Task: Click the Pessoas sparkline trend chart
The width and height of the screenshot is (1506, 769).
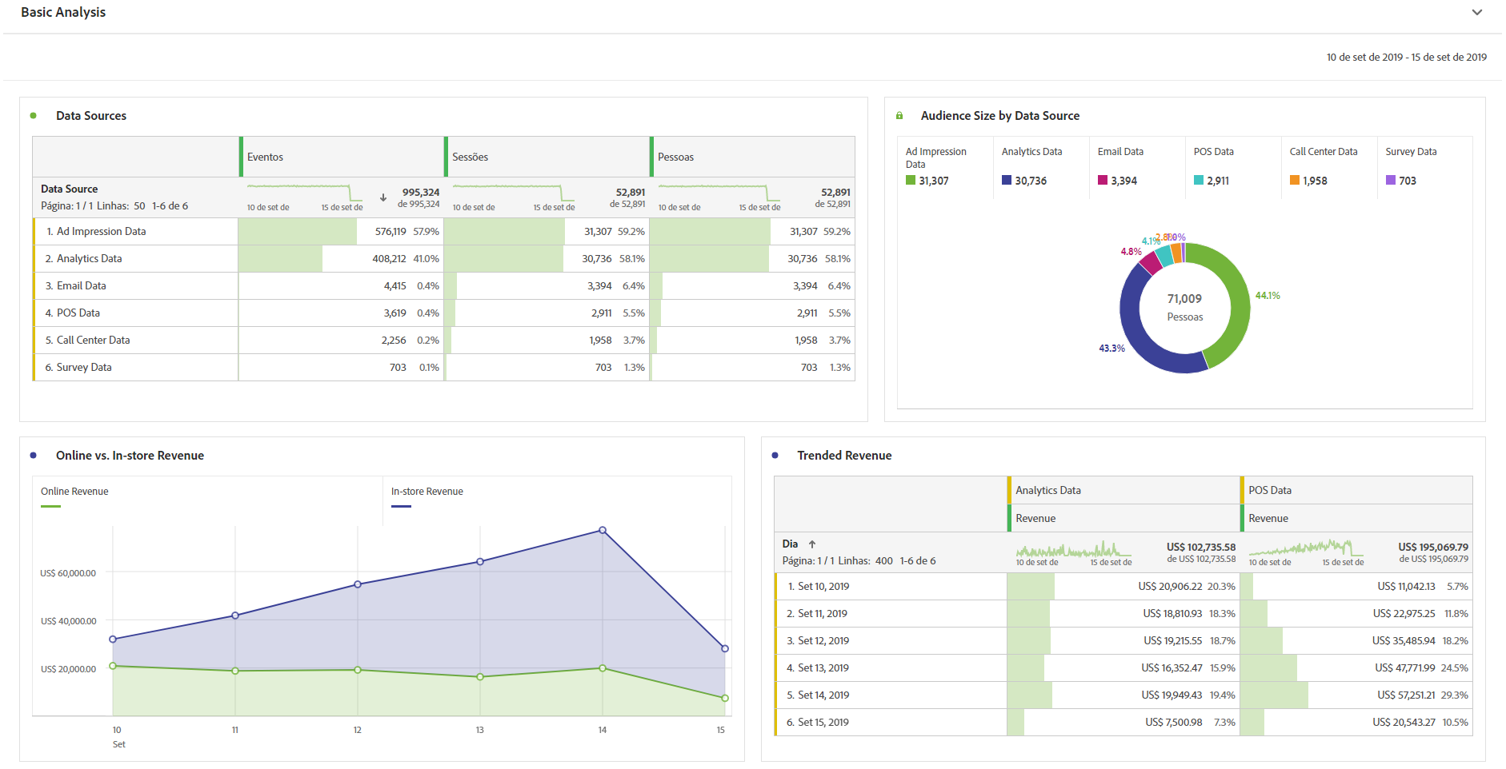Action: (x=719, y=193)
